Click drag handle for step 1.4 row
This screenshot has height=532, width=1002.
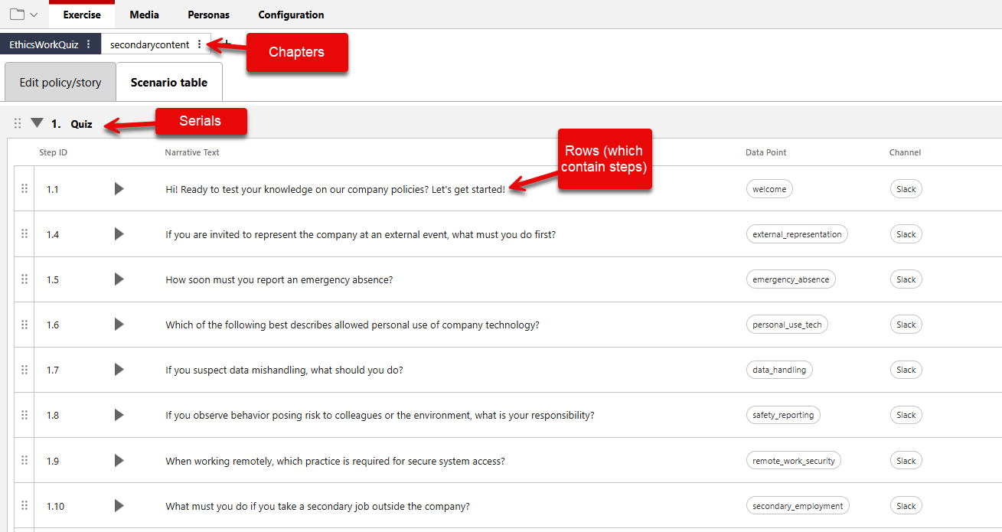(24, 234)
